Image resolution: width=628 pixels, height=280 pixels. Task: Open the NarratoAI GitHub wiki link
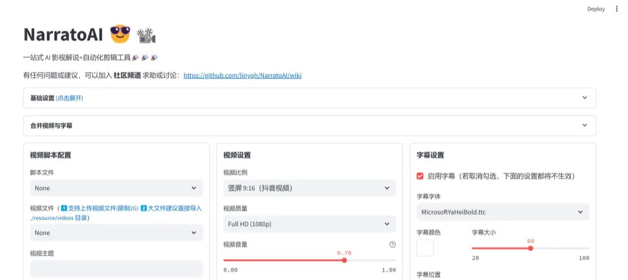coord(242,75)
